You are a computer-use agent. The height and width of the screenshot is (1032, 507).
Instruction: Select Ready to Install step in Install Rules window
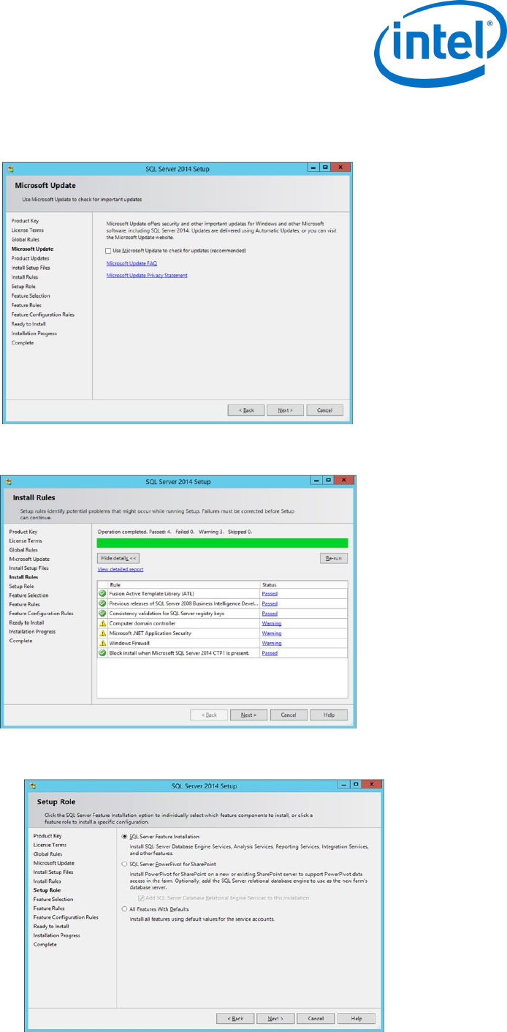(26, 622)
